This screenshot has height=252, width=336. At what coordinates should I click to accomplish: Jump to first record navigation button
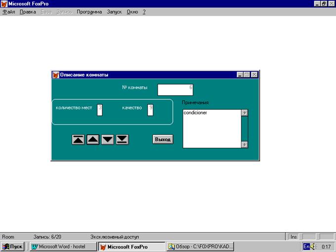click(x=78, y=139)
